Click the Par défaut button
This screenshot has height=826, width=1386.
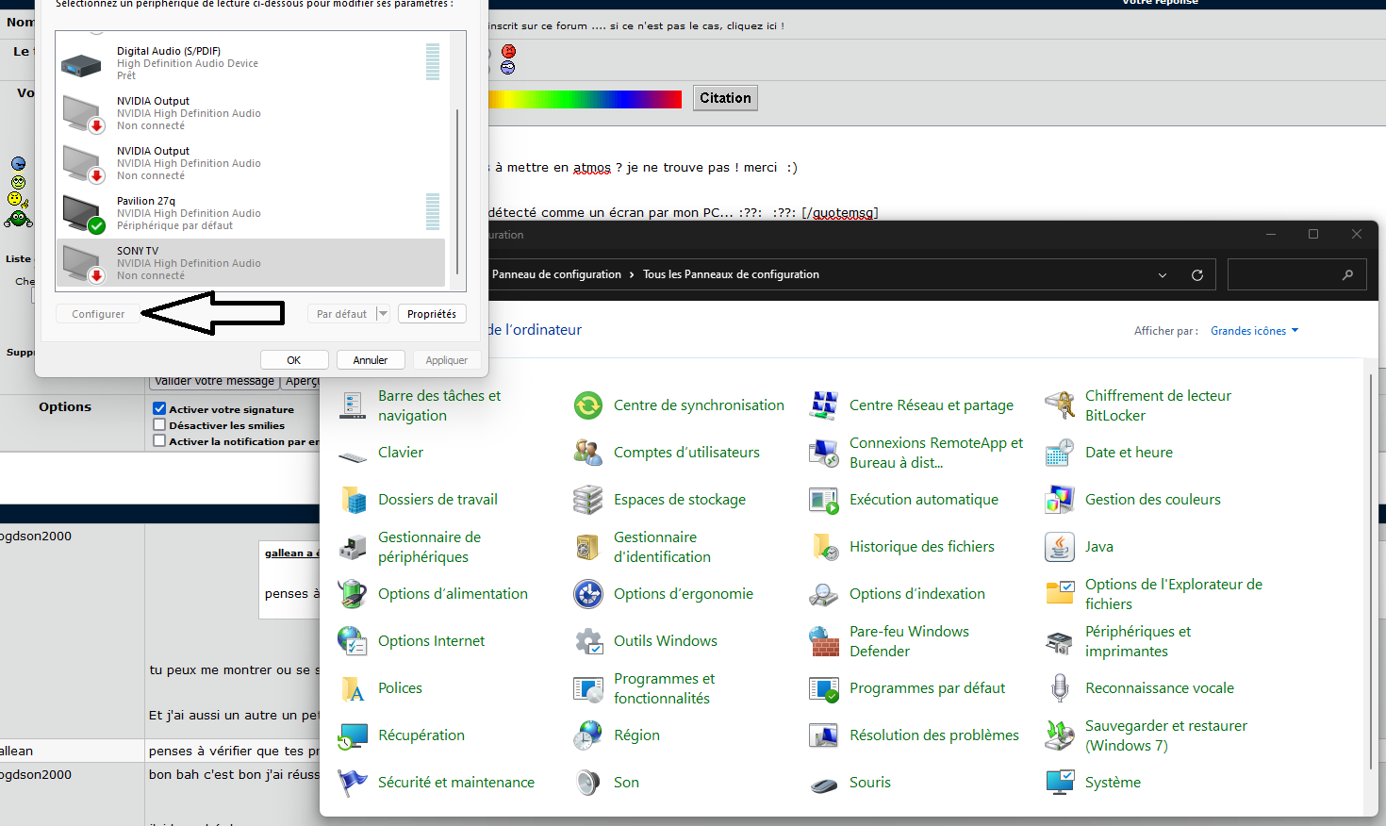(x=342, y=314)
